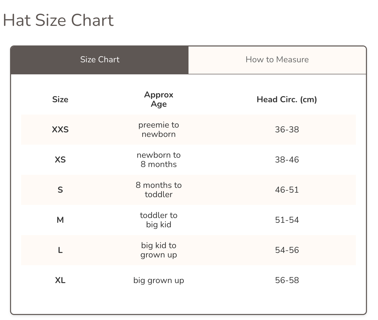This screenshot has height=320, width=378.
Task: Select the XS size label
Action: point(60,160)
